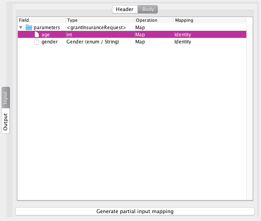Select the age row label
The image size is (261, 221).
45,35
